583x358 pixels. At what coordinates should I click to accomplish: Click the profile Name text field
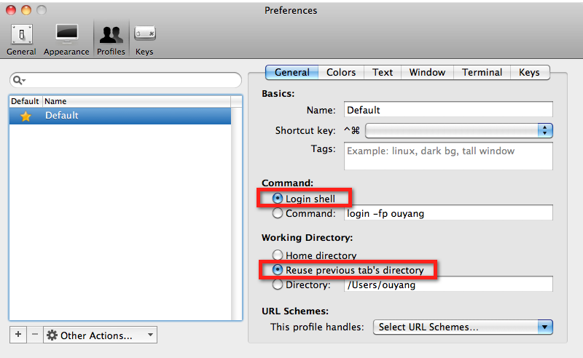pos(447,110)
